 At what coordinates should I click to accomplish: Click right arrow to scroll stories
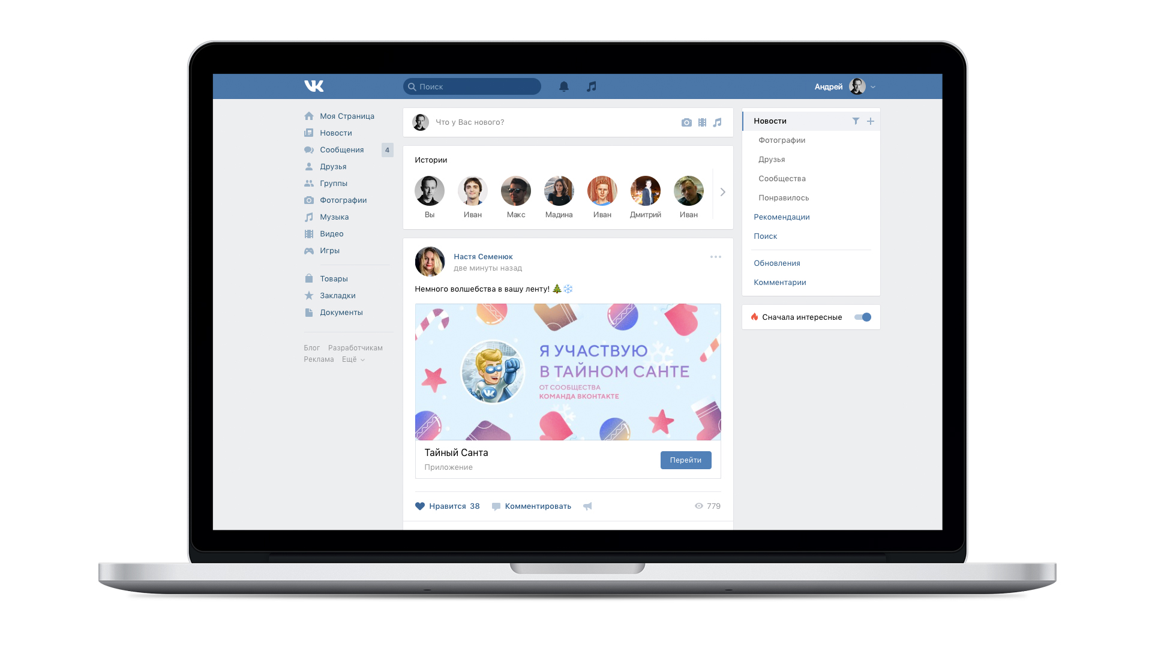pyautogui.click(x=722, y=192)
